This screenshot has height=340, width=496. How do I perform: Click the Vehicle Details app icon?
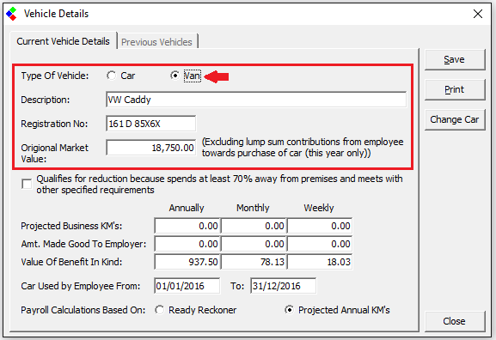pyautogui.click(x=11, y=14)
